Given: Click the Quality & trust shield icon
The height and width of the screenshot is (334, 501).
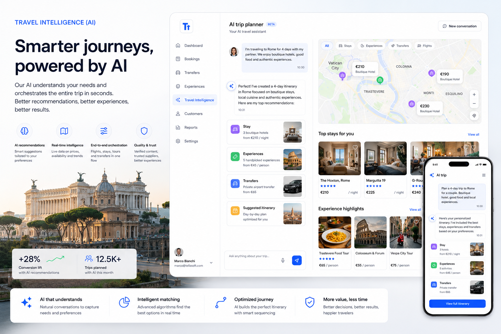Looking at the screenshot, I should (144, 131).
